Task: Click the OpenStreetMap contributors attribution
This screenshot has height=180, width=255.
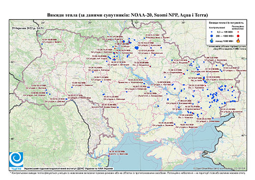Action: (219, 168)
